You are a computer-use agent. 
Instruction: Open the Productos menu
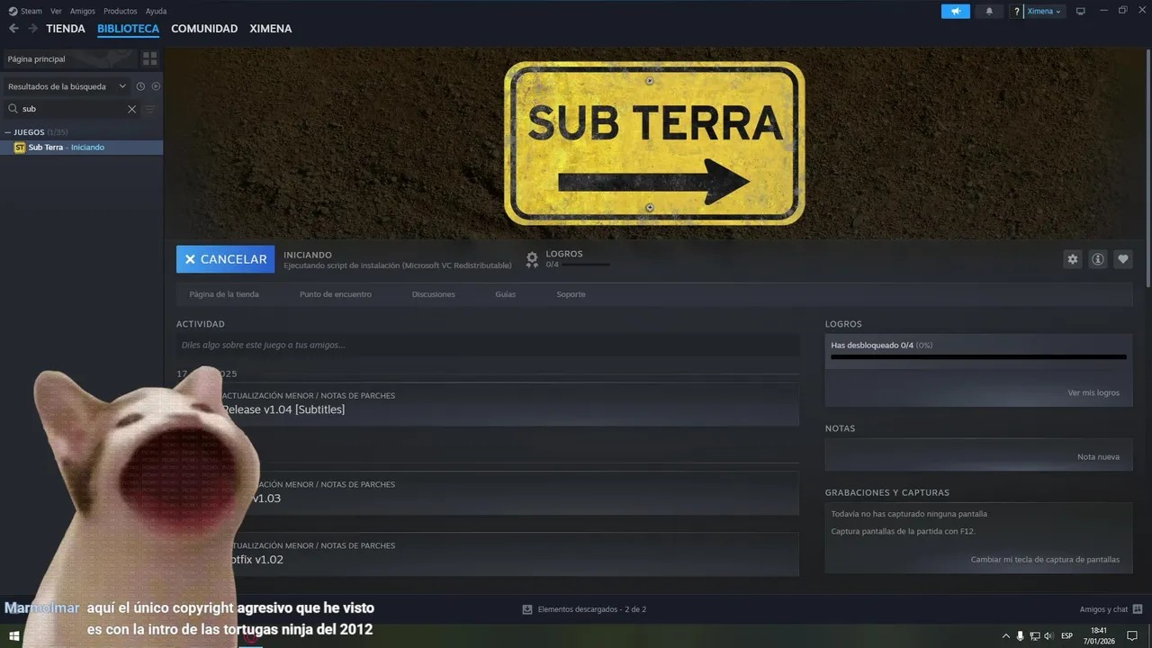point(121,12)
